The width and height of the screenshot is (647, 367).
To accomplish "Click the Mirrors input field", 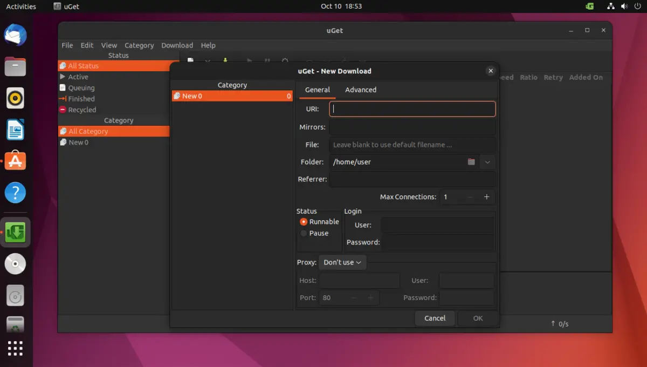I will 412,127.
